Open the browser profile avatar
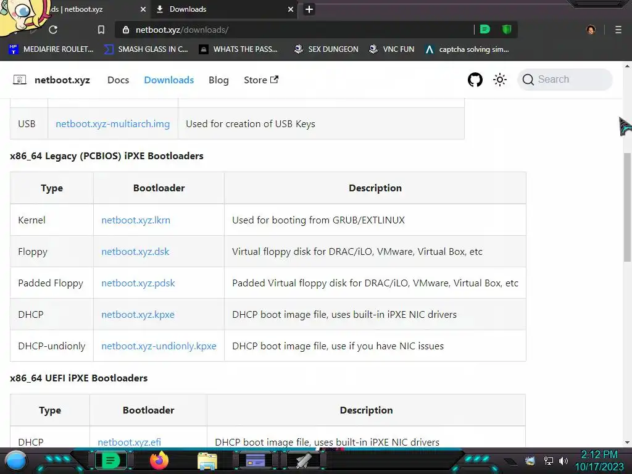632x474 pixels. pos(591,30)
